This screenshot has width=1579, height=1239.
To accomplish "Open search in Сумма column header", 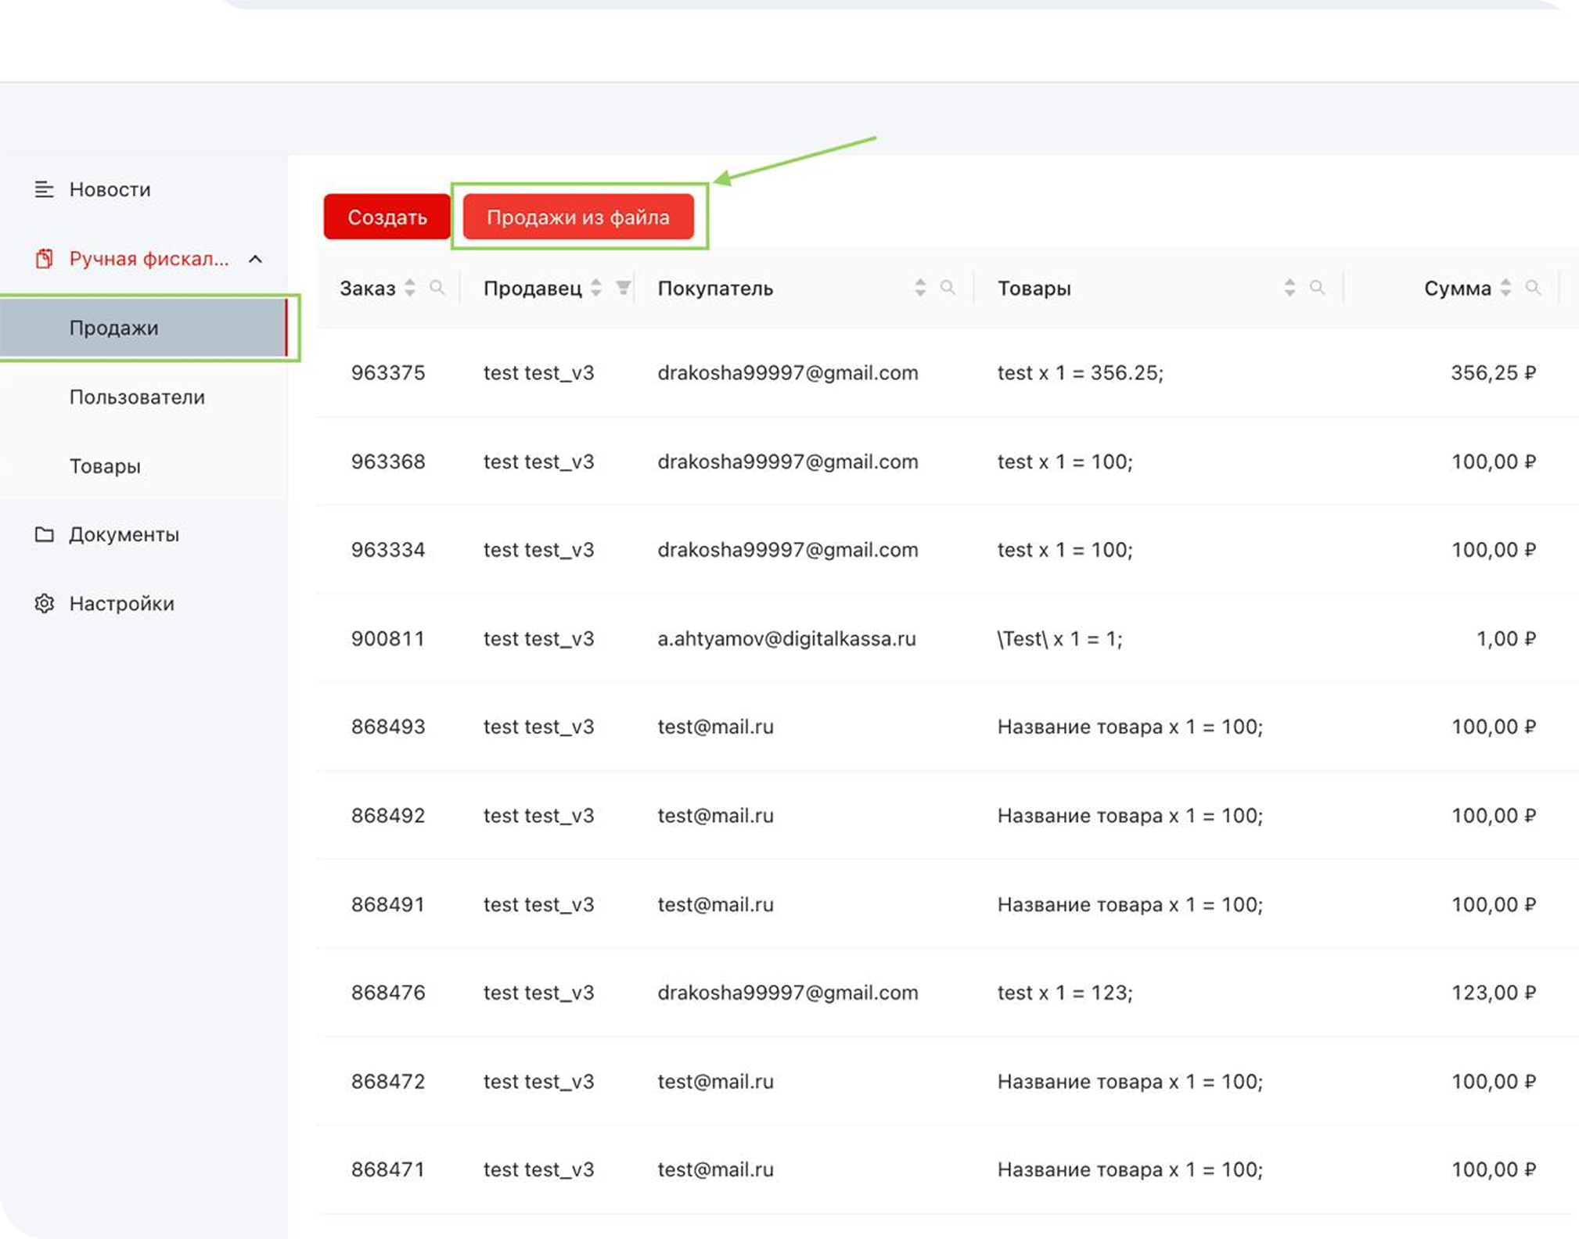I will click(x=1534, y=288).
